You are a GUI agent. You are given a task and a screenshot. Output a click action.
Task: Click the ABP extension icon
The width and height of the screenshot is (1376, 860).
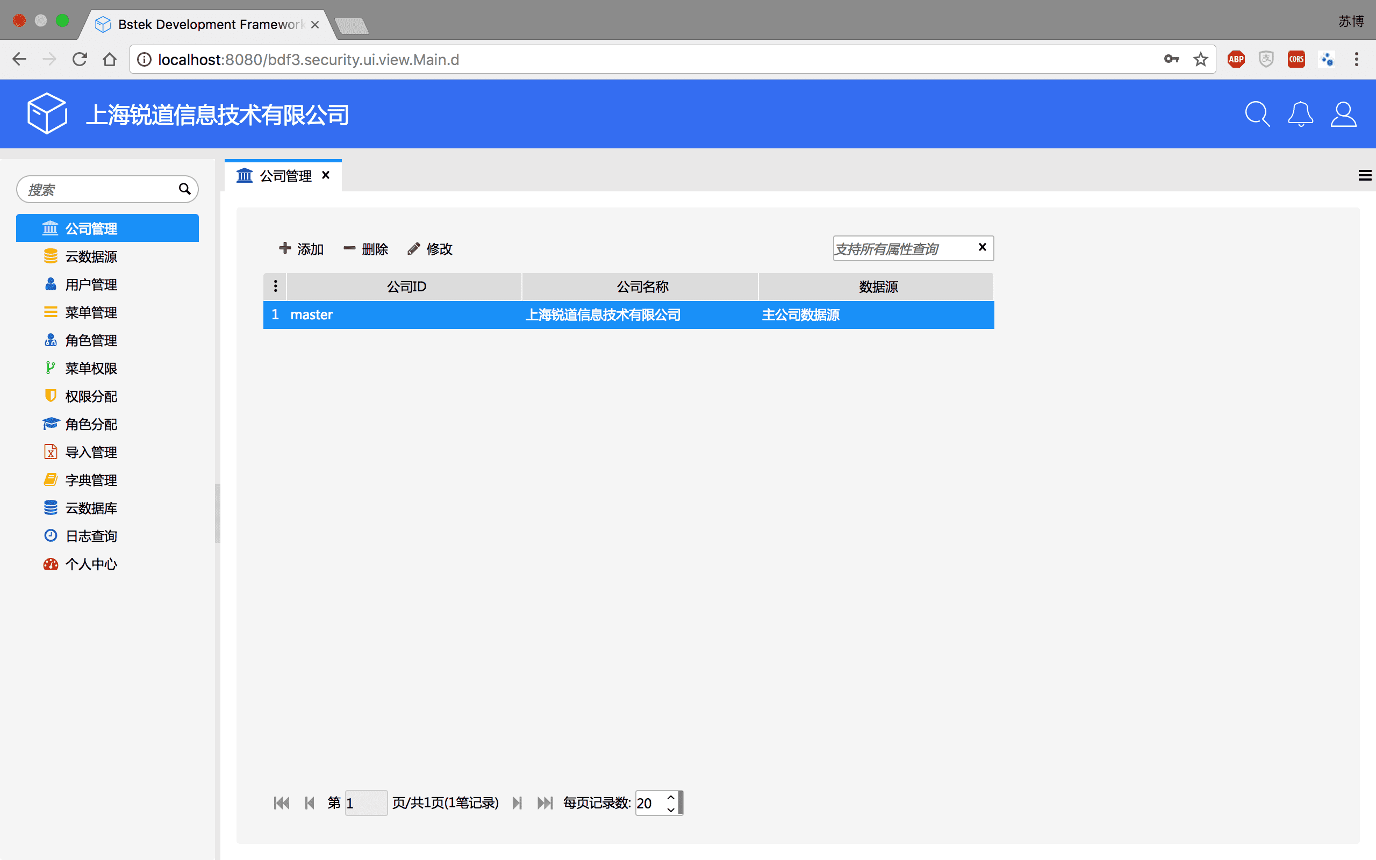1236,59
